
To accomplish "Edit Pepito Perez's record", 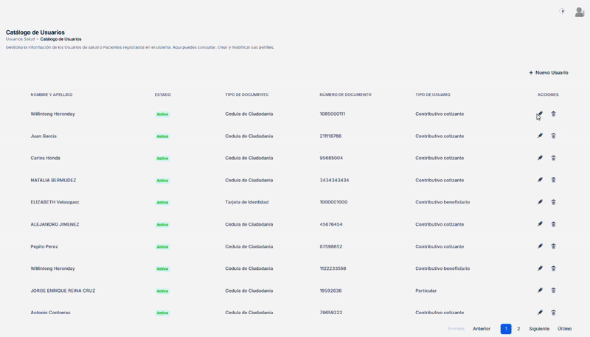I will [540, 246].
